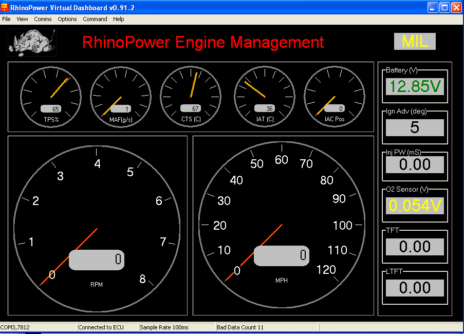Open the Help menu
Viewport: 464px width, 334px height.
pyautogui.click(x=119, y=19)
